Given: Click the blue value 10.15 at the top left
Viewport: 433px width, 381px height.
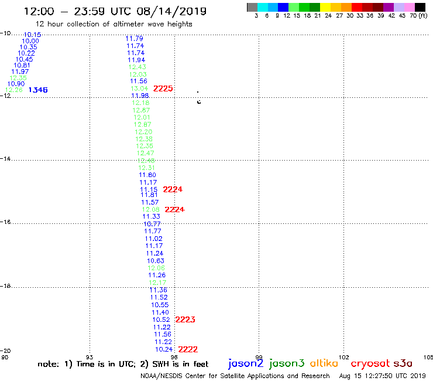Looking at the screenshot, I should [32, 35].
